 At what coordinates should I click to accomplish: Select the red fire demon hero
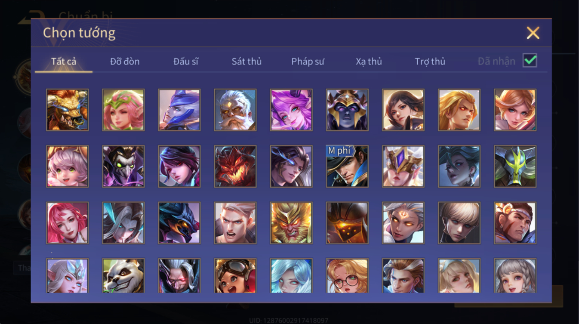[x=235, y=166]
